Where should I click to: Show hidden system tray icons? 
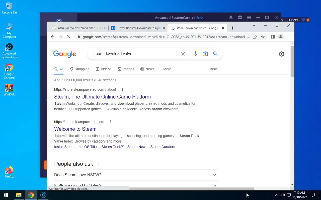(x=277, y=195)
